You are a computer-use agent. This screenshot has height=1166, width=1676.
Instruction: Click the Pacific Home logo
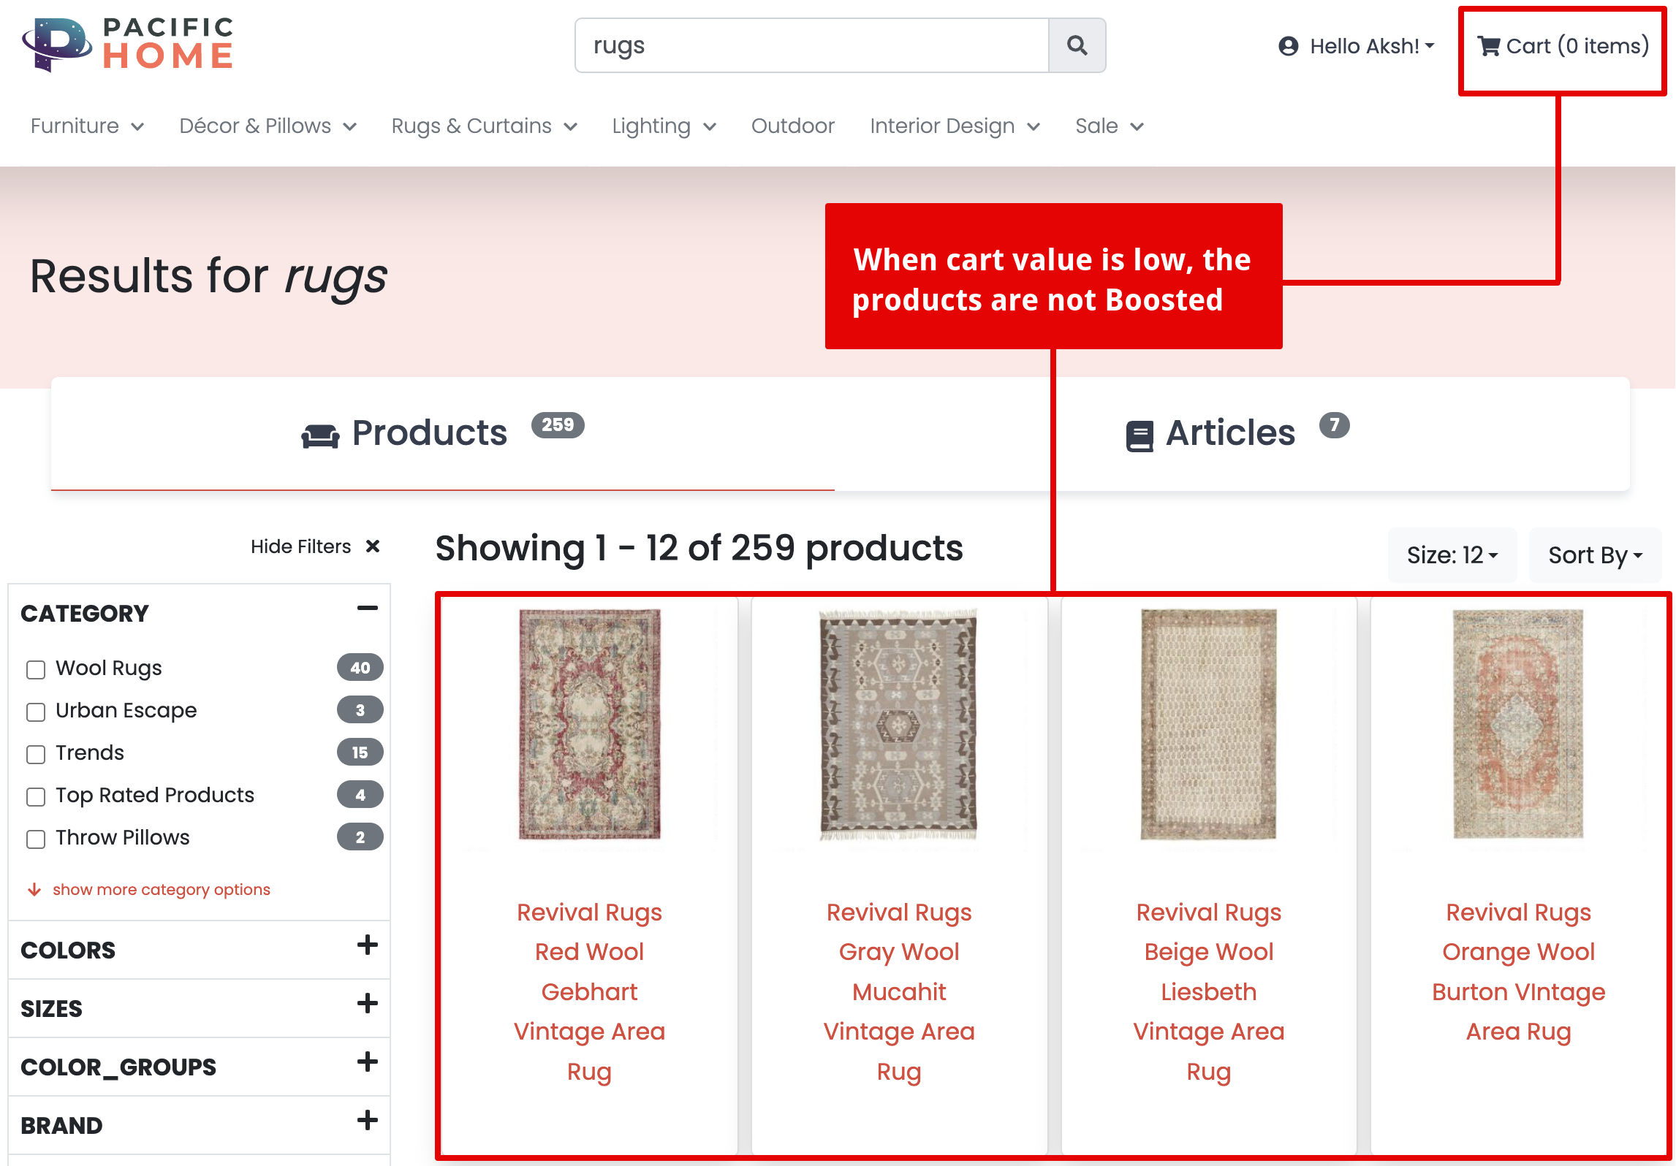point(128,45)
